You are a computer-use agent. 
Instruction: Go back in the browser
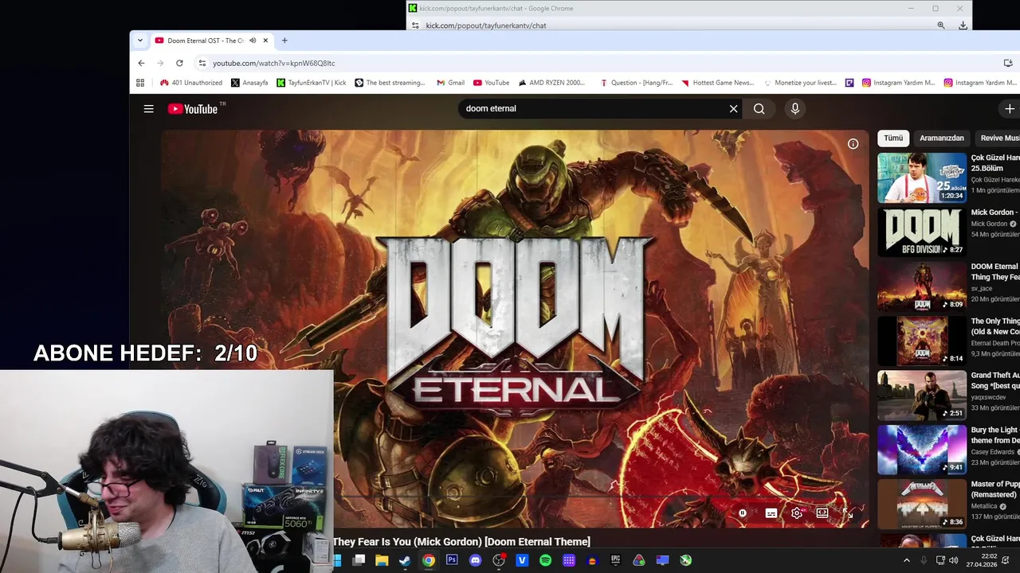point(141,63)
